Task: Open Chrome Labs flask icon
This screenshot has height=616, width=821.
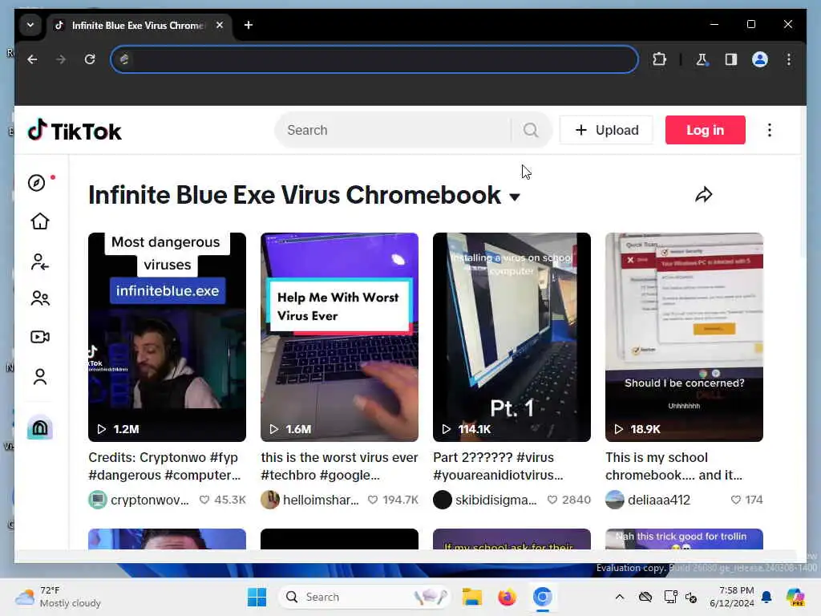Action: coord(702,59)
